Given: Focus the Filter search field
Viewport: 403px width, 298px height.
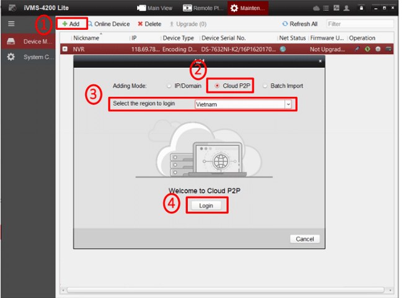Looking at the screenshot, I should coord(360,24).
